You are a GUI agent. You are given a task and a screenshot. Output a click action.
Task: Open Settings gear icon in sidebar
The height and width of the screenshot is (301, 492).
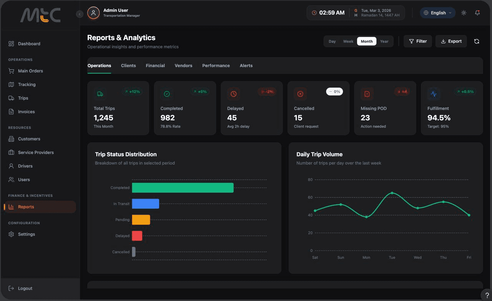[11, 234]
